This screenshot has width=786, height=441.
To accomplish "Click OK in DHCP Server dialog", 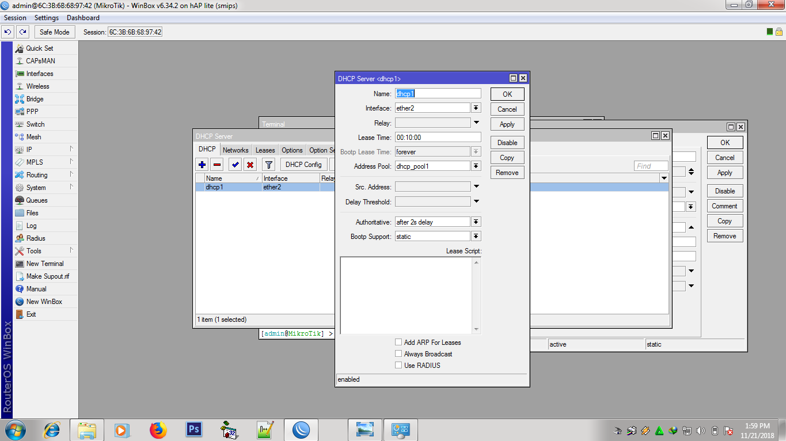I will click(507, 94).
